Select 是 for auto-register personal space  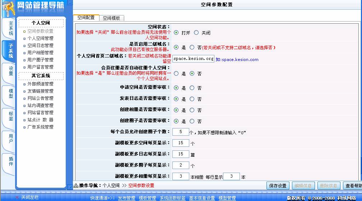[176, 74]
